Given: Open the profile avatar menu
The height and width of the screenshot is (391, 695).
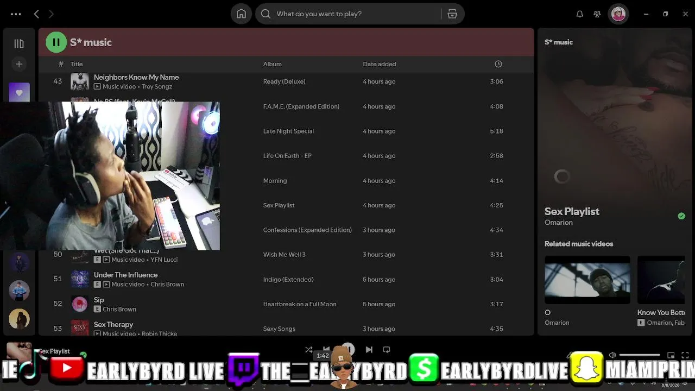Looking at the screenshot, I should 618,14.
